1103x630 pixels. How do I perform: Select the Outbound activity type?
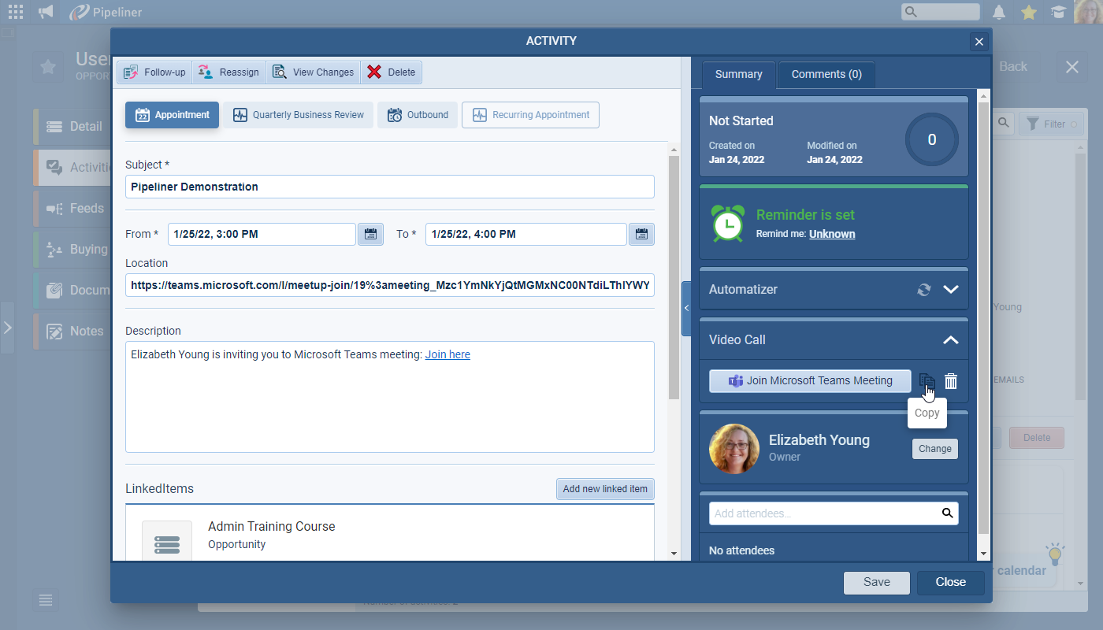click(418, 115)
